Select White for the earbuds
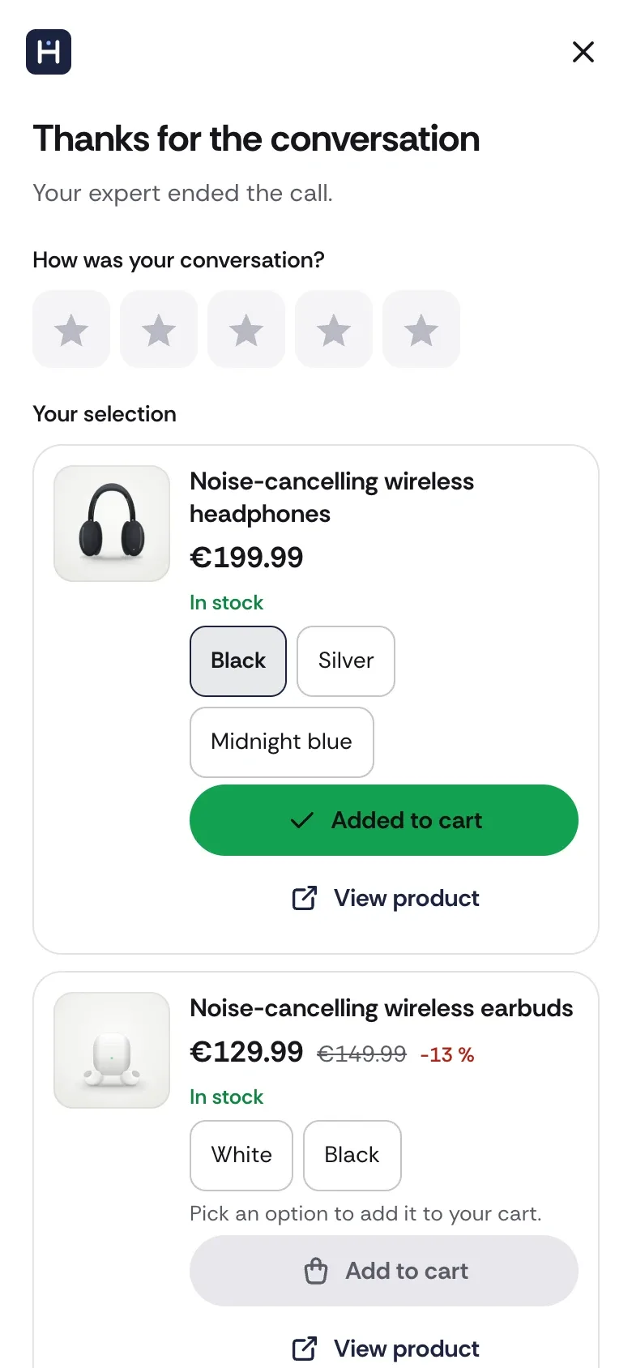 pos(241,1156)
